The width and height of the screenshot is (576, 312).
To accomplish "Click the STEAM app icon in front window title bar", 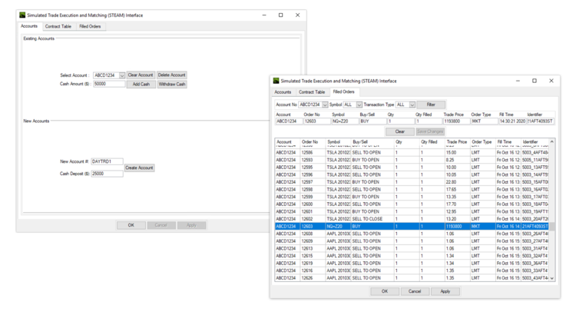I will pyautogui.click(x=276, y=81).
